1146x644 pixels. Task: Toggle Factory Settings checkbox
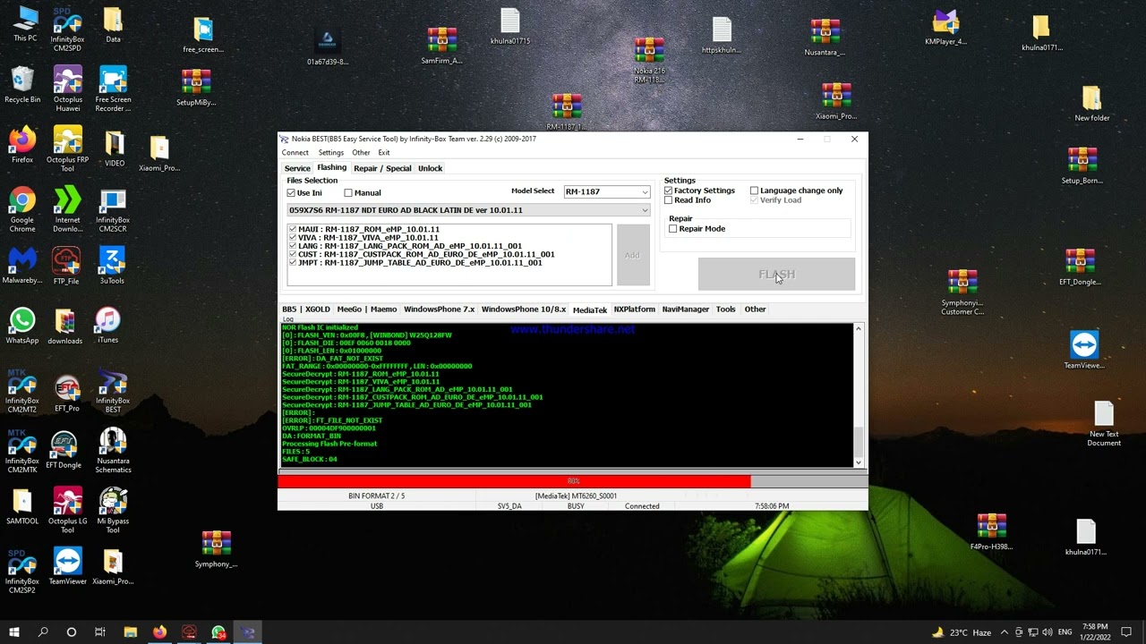point(668,191)
